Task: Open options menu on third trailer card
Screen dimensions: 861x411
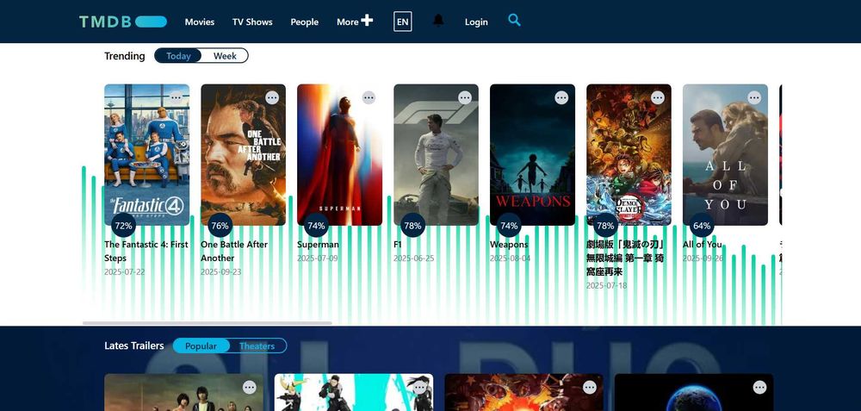Action: pos(589,388)
